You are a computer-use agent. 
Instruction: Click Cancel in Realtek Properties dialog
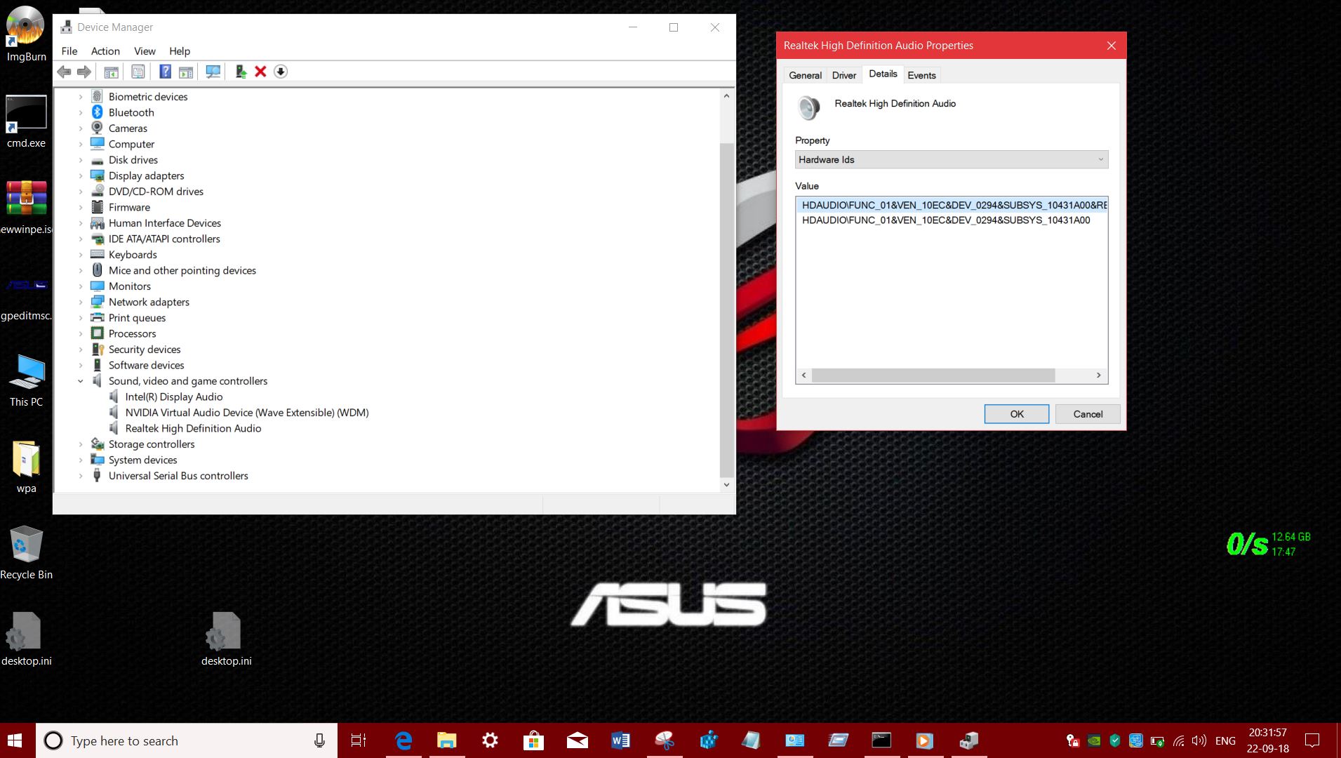point(1088,414)
